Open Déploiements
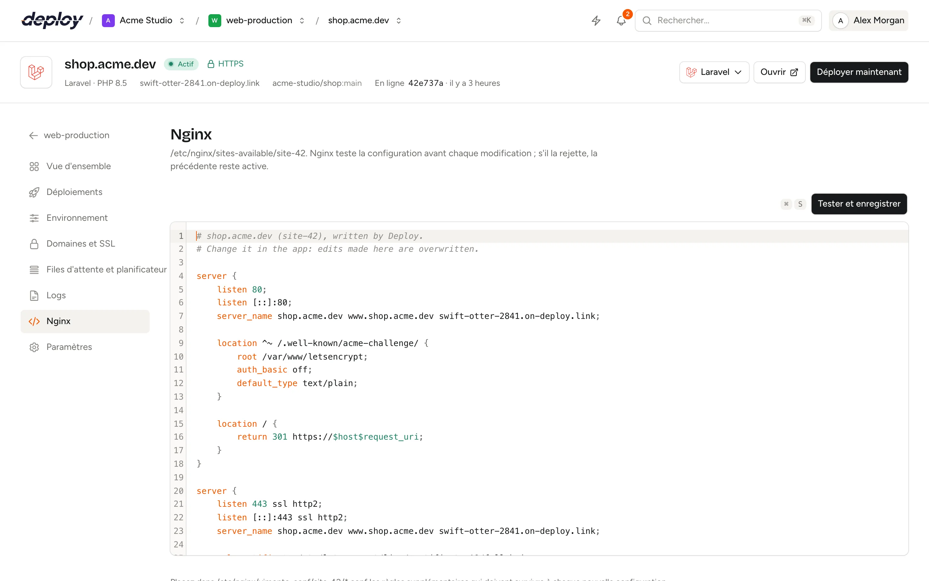 point(85,192)
